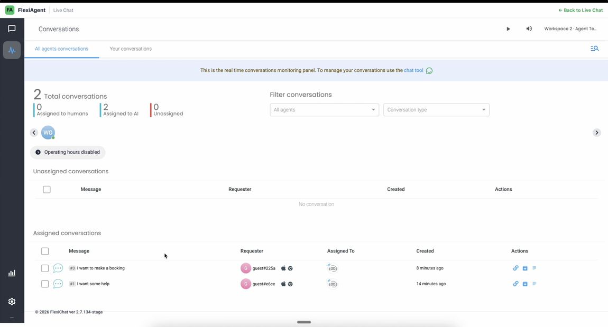Click the transcript lines icon for guest#e6ce
The height and width of the screenshot is (327, 608).
(x=535, y=284)
